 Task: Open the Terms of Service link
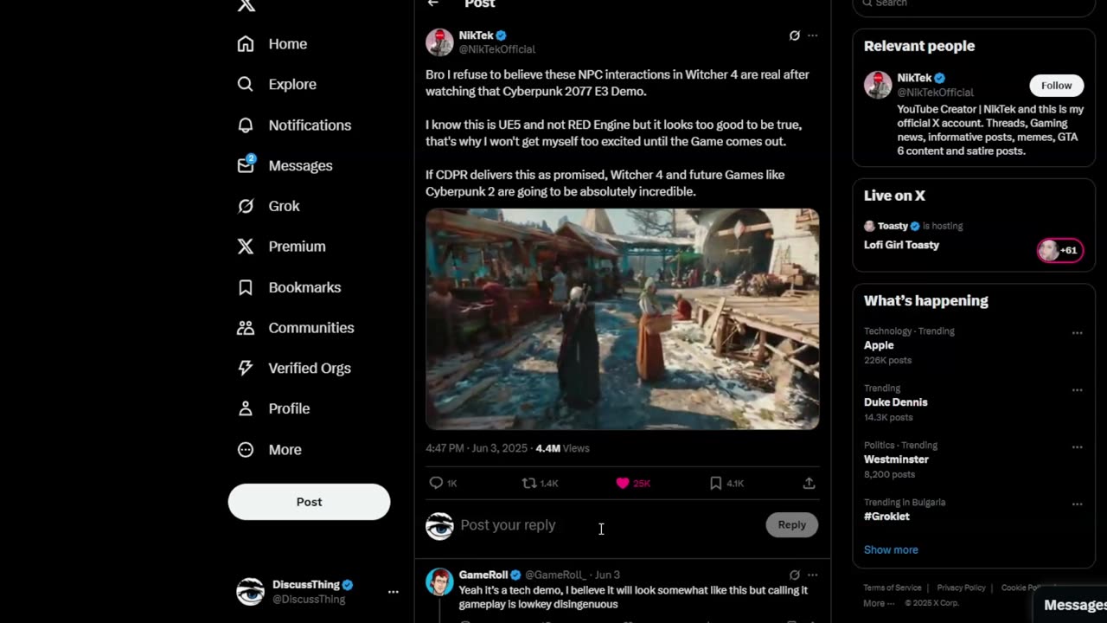click(x=893, y=588)
